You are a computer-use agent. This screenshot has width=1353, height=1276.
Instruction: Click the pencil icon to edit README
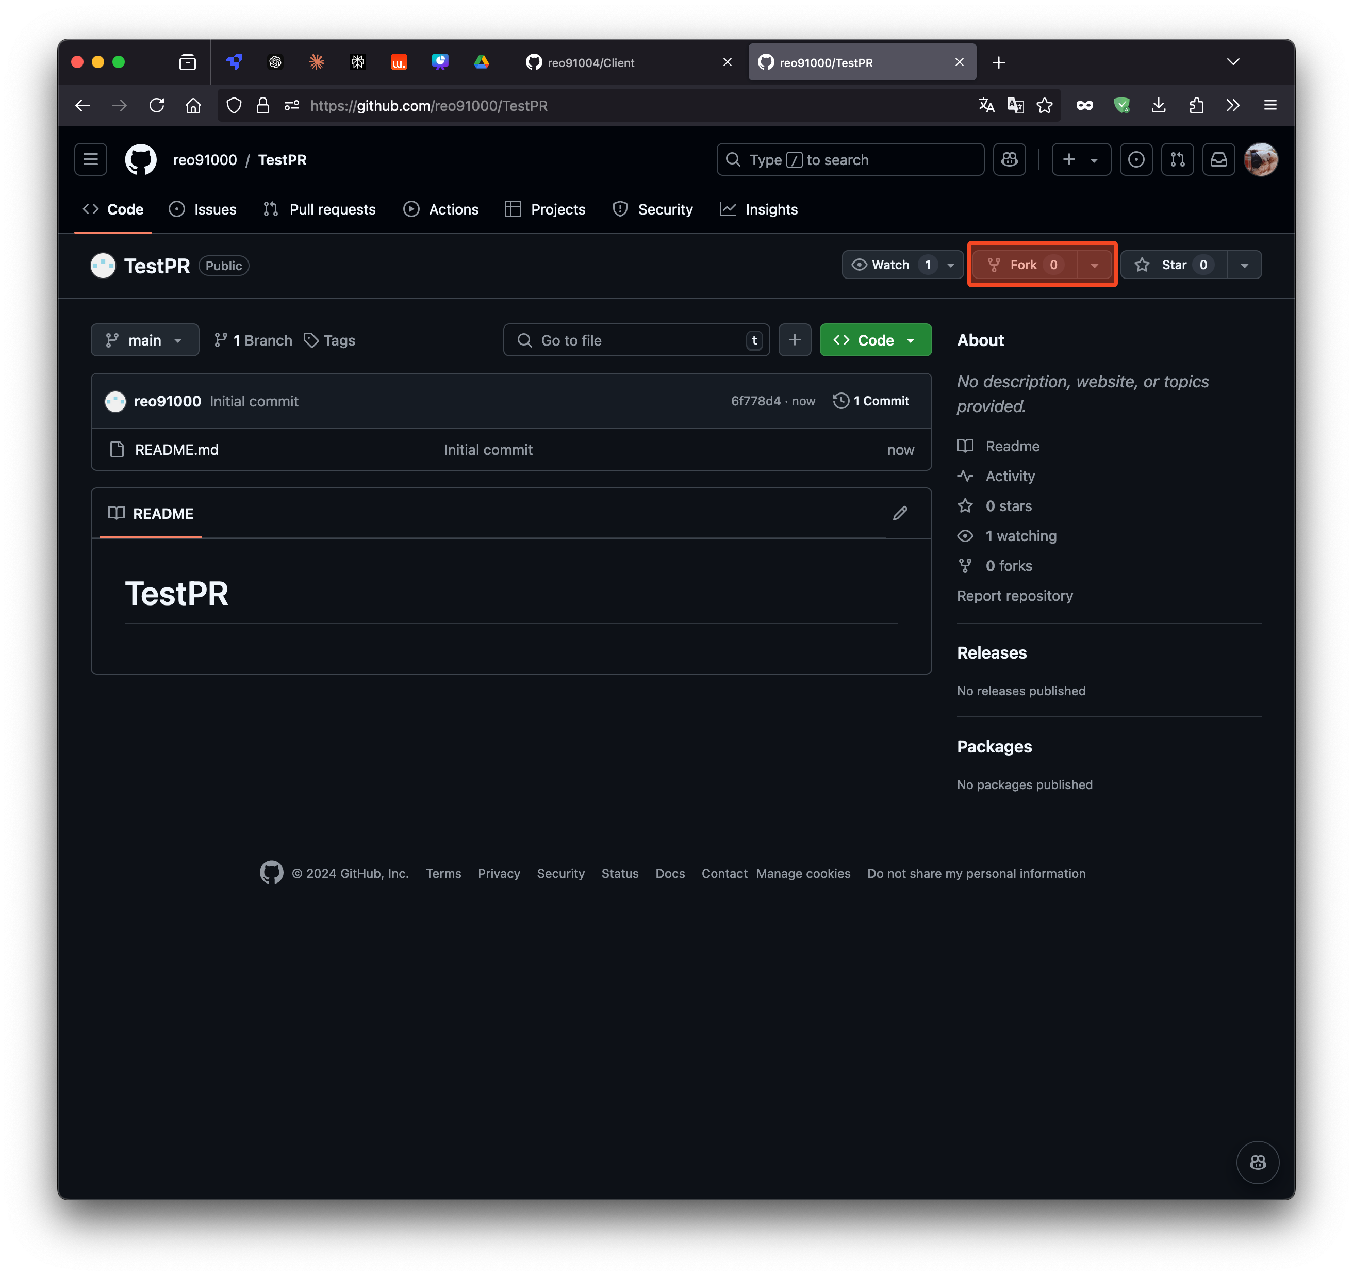tap(900, 513)
